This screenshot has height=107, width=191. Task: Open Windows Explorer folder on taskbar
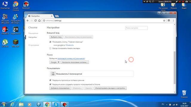(21, 104)
